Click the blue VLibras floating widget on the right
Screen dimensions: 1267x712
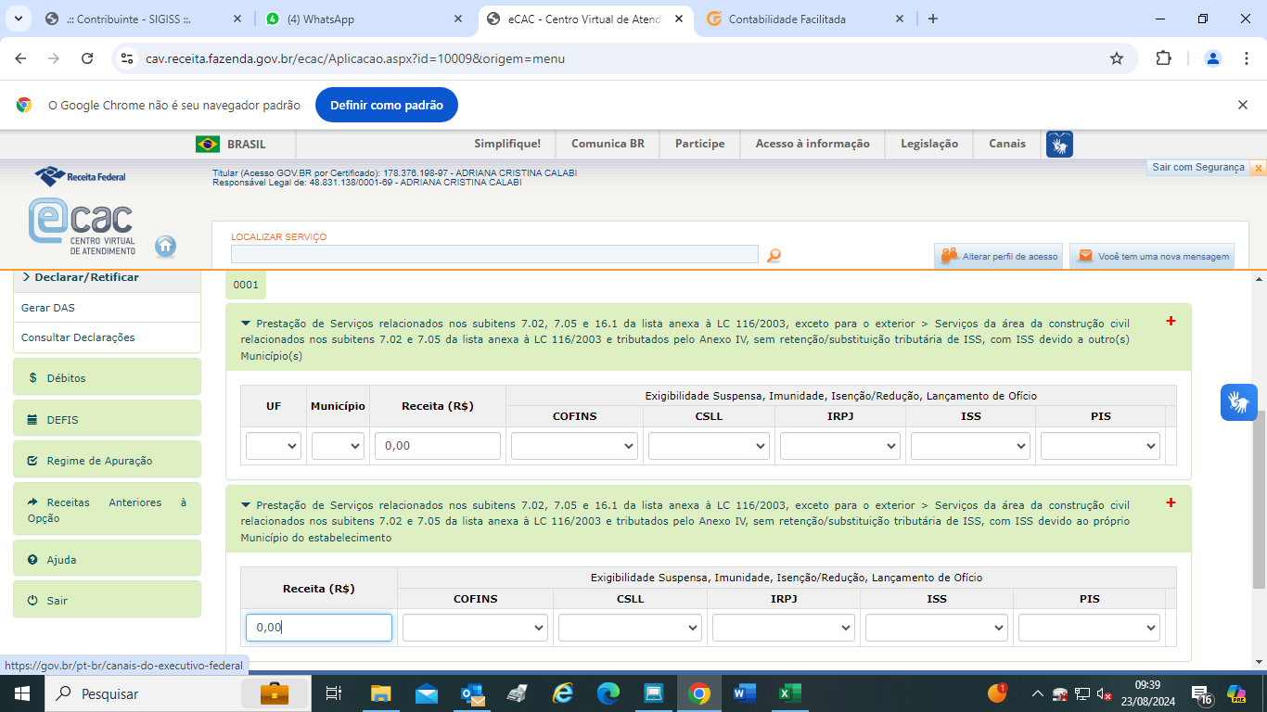point(1238,402)
